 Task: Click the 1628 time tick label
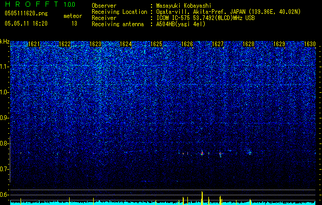tap(248, 44)
